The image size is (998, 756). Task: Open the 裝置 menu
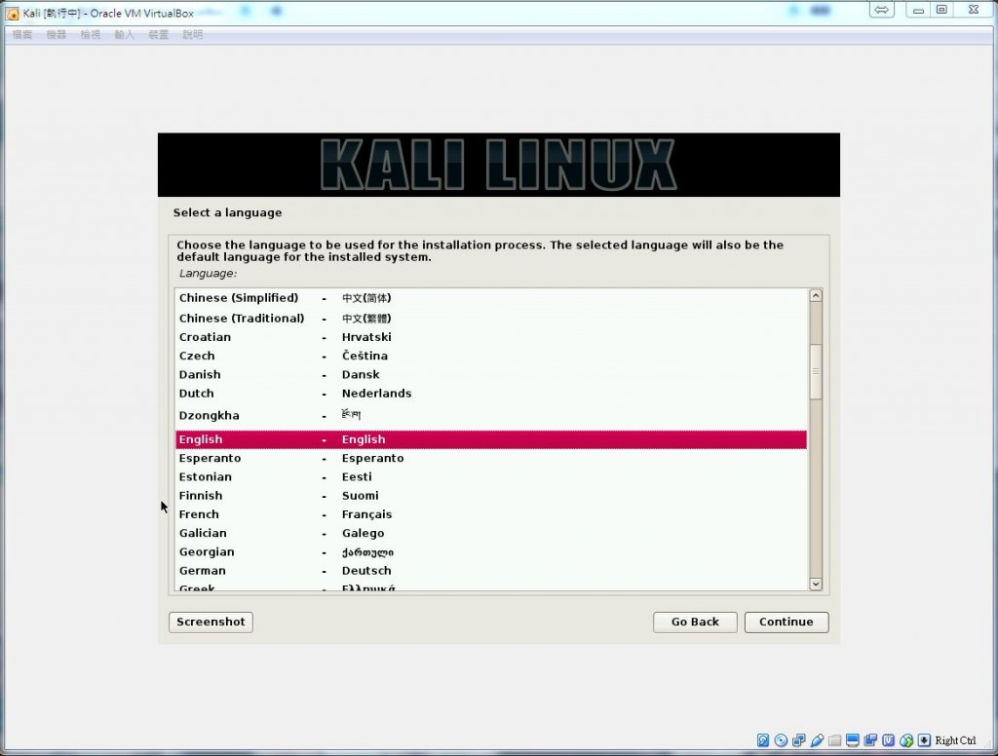pyautogui.click(x=159, y=34)
